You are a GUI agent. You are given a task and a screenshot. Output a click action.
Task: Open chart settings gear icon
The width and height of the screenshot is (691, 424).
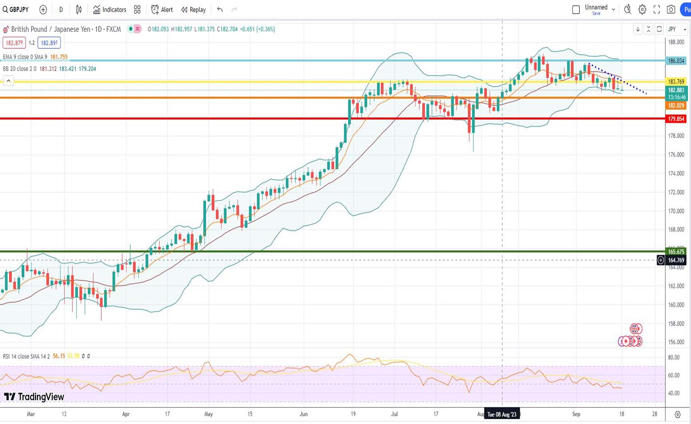click(x=642, y=9)
